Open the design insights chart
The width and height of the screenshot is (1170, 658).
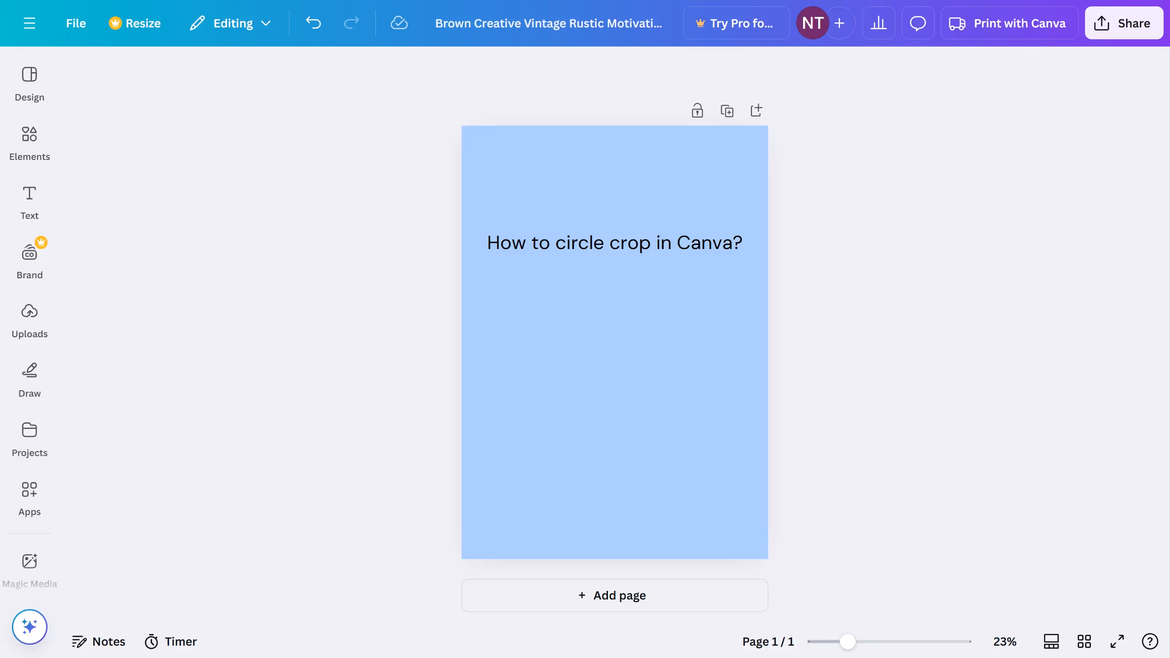879,23
